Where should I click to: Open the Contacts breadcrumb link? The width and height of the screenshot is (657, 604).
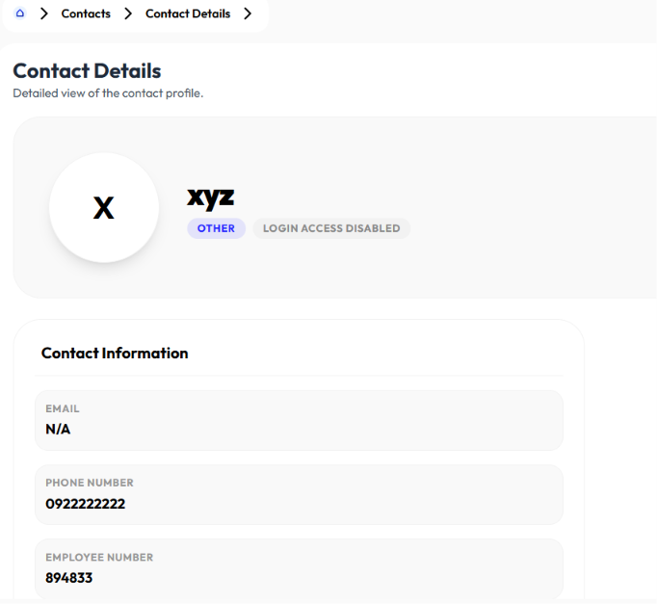click(86, 13)
